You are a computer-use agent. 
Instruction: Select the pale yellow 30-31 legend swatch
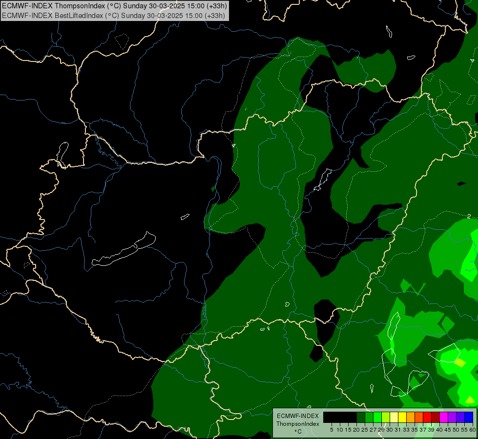(394, 417)
